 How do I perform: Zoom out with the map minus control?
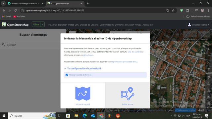pos(209,56)
